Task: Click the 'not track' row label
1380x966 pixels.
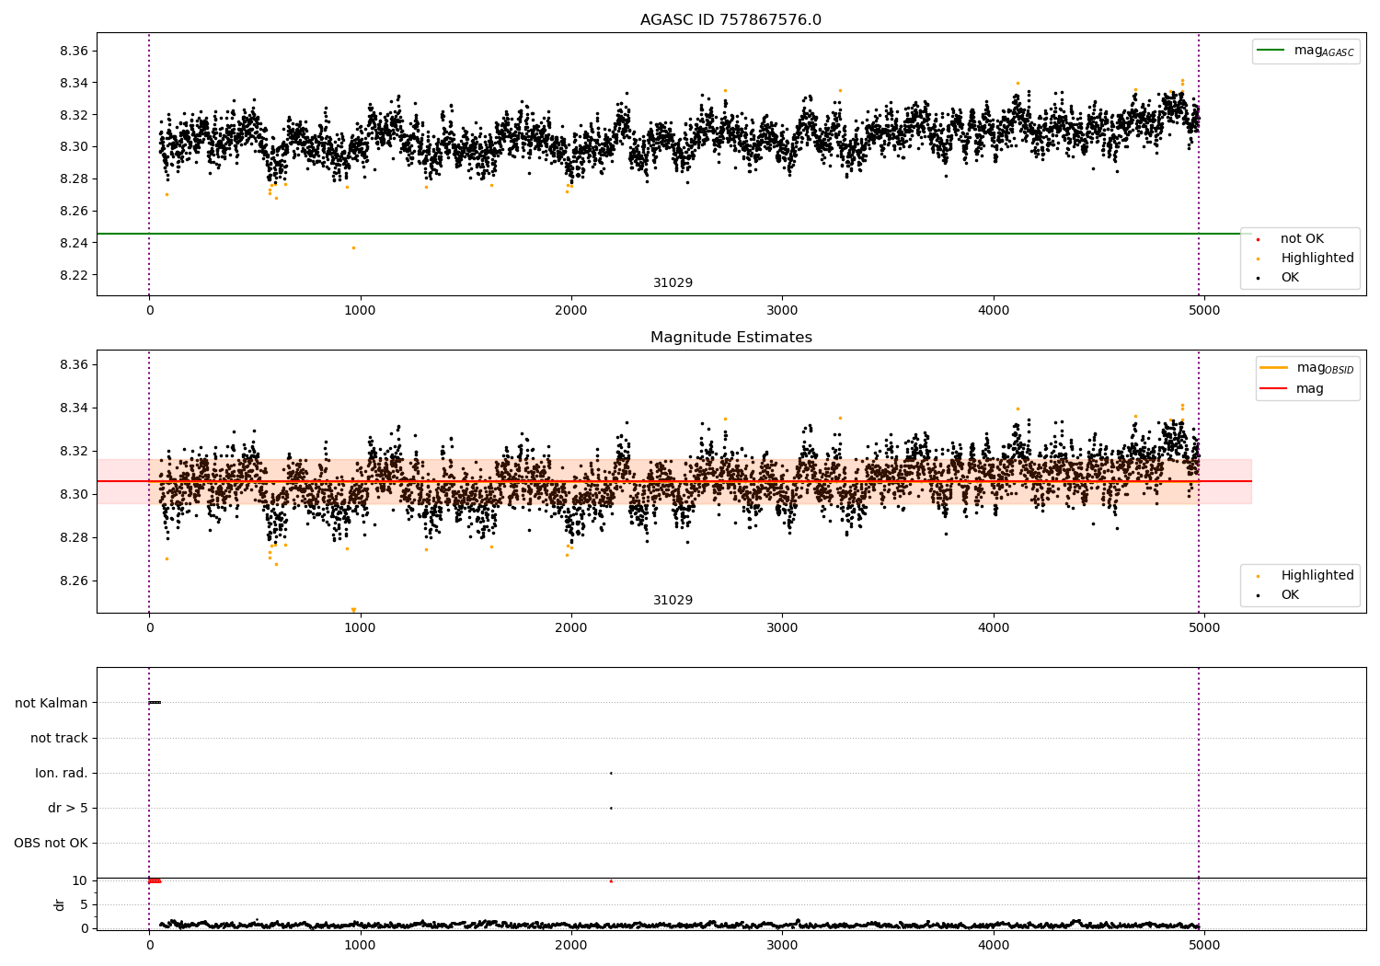Action: [x=59, y=738]
